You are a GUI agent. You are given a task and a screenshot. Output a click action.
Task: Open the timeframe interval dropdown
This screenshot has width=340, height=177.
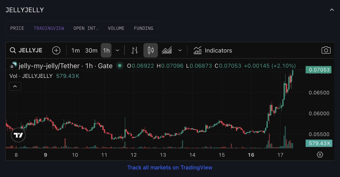pyautogui.click(x=118, y=51)
